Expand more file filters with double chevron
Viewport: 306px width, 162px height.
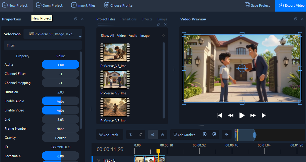pos(163,36)
